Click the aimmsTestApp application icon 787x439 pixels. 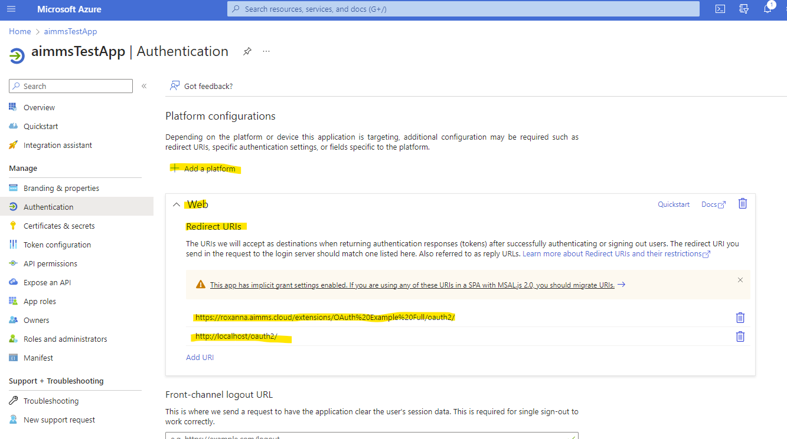pos(17,55)
